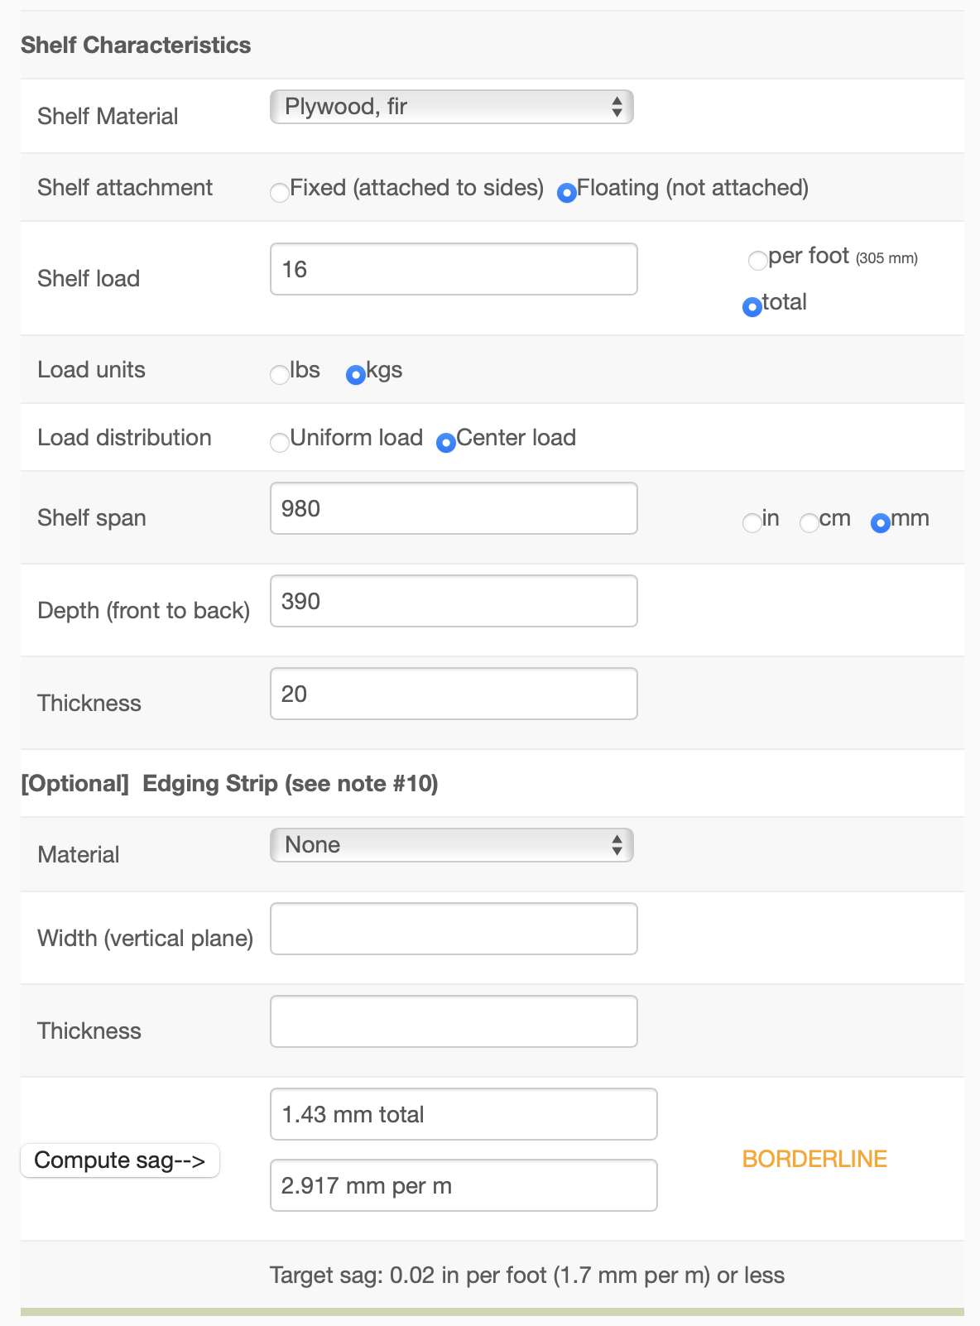The width and height of the screenshot is (980, 1326).
Task: Click the shelf Thickness field showing 20
Action: click(x=454, y=694)
